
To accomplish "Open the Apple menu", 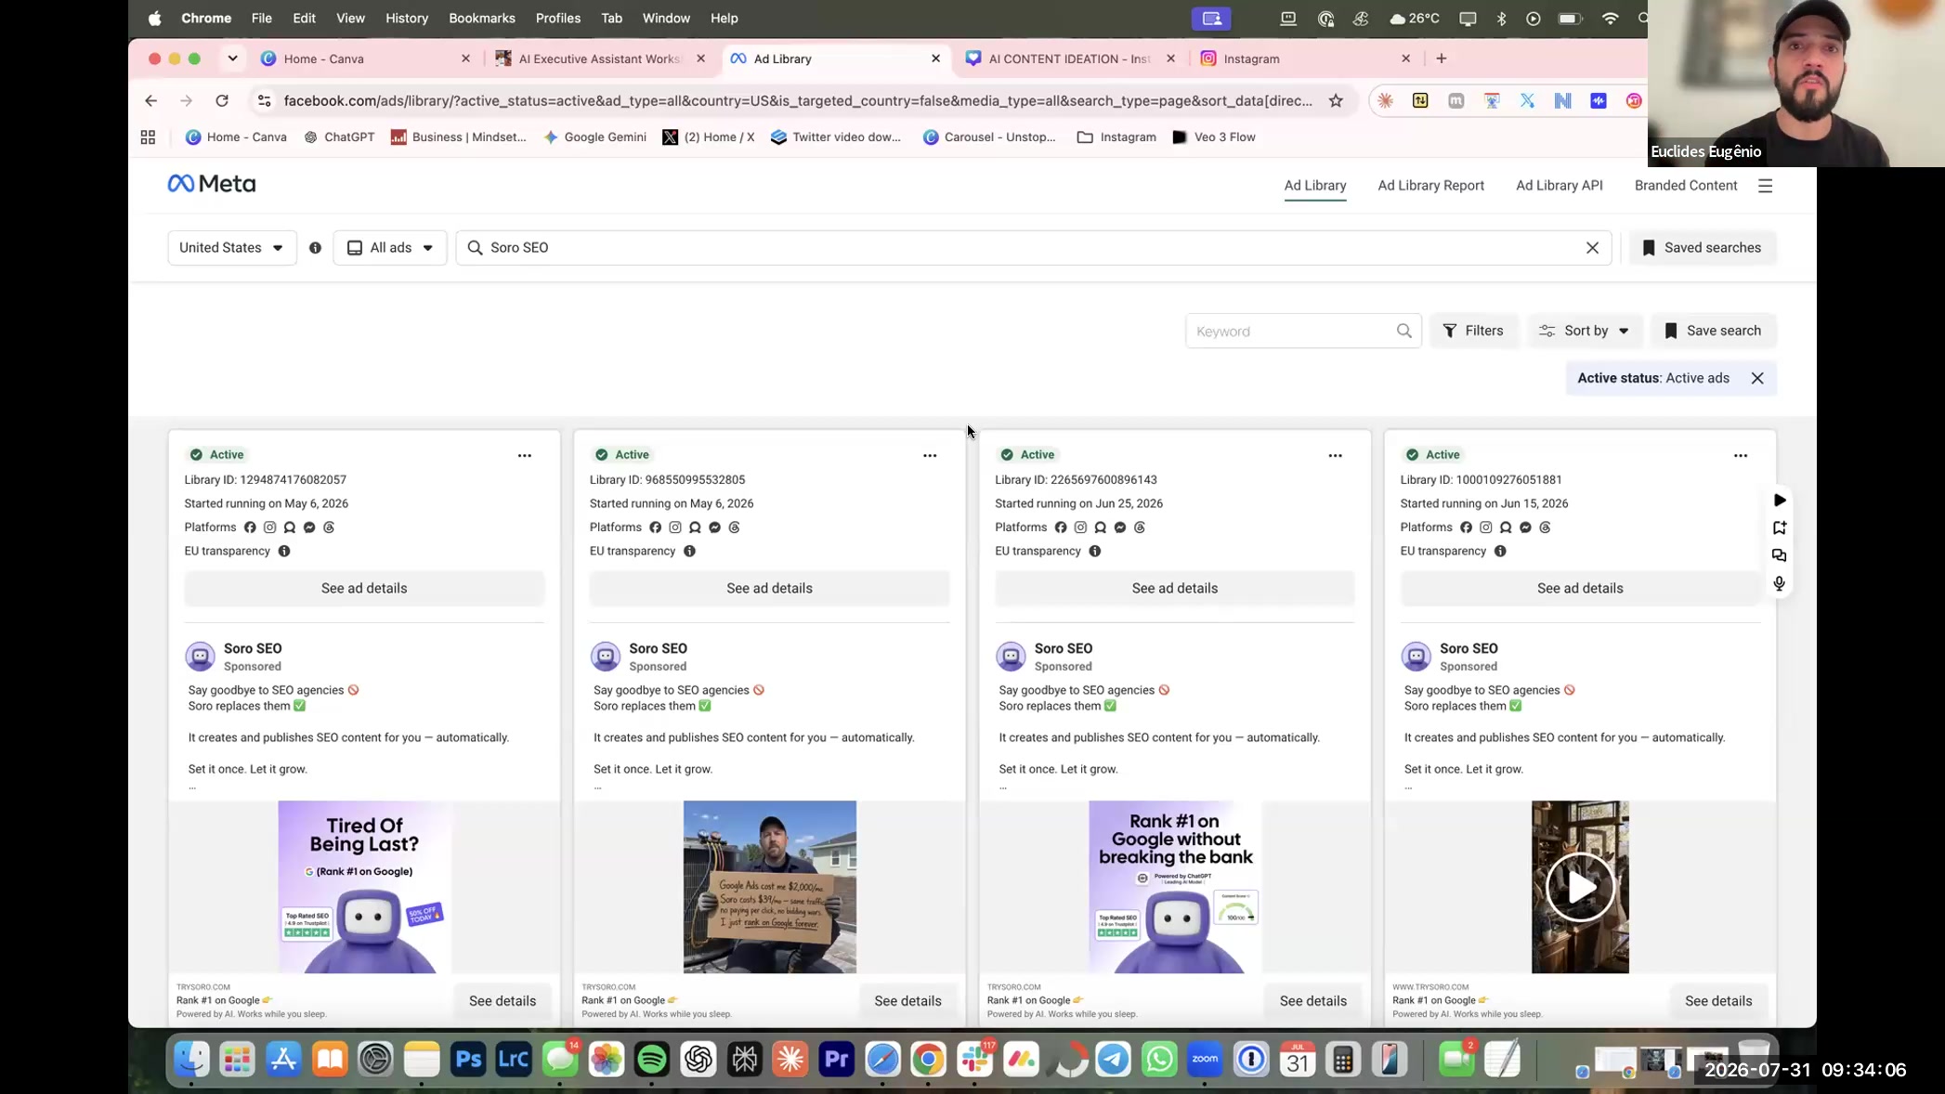I will pyautogui.click(x=154, y=19).
